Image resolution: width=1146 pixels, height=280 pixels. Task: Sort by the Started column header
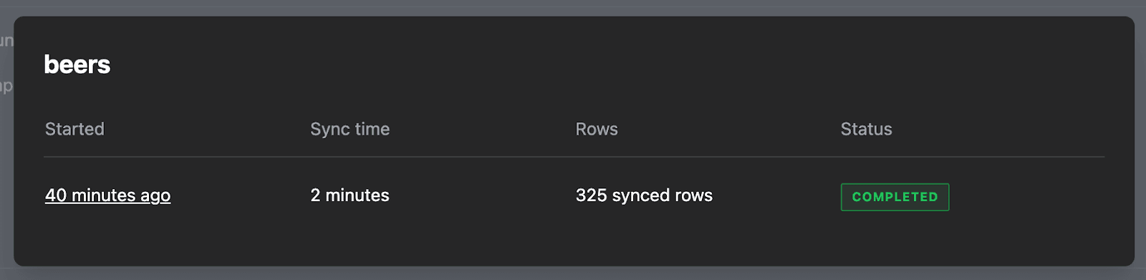tap(74, 129)
